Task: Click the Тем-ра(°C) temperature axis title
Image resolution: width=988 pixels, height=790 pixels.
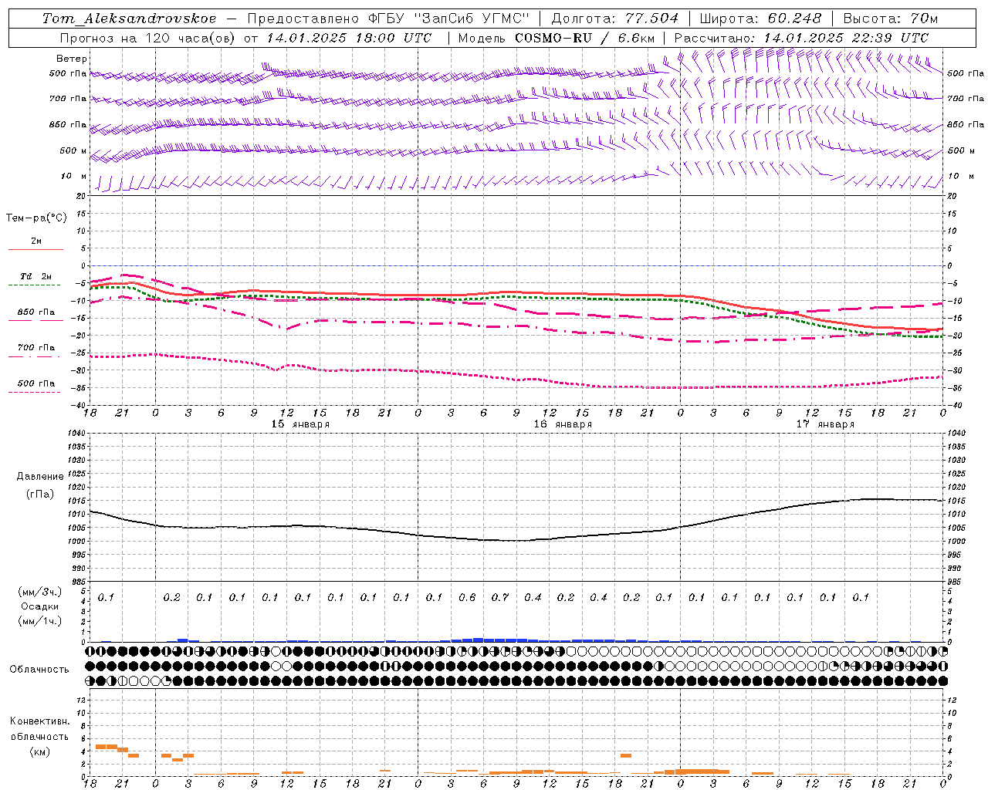Action: click(36, 218)
